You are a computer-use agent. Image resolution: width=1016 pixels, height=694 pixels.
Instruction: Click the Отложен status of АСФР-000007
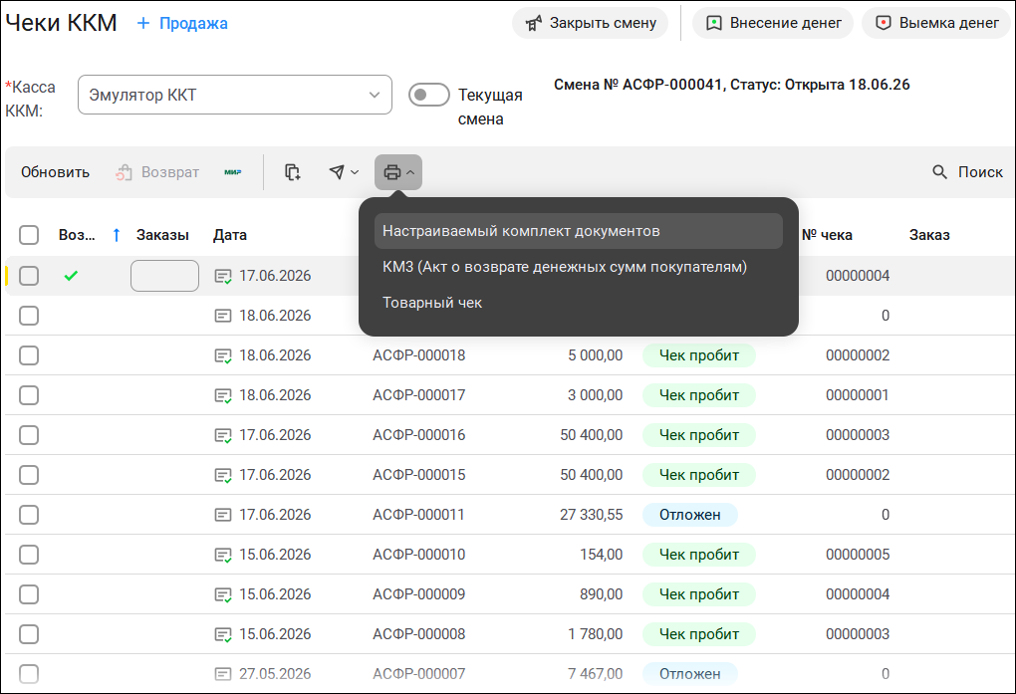[690, 674]
